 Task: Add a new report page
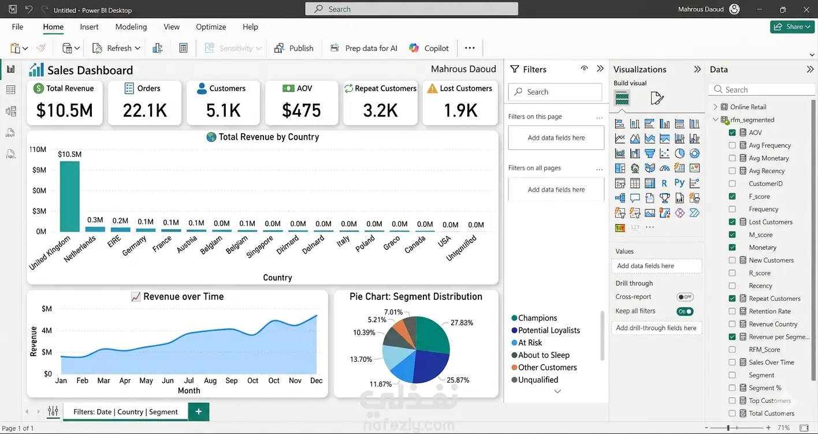[x=198, y=411]
